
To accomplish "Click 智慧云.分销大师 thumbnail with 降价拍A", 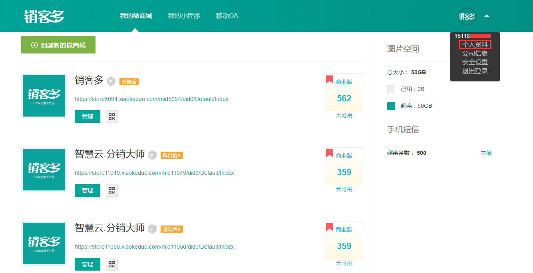I will coord(44,170).
